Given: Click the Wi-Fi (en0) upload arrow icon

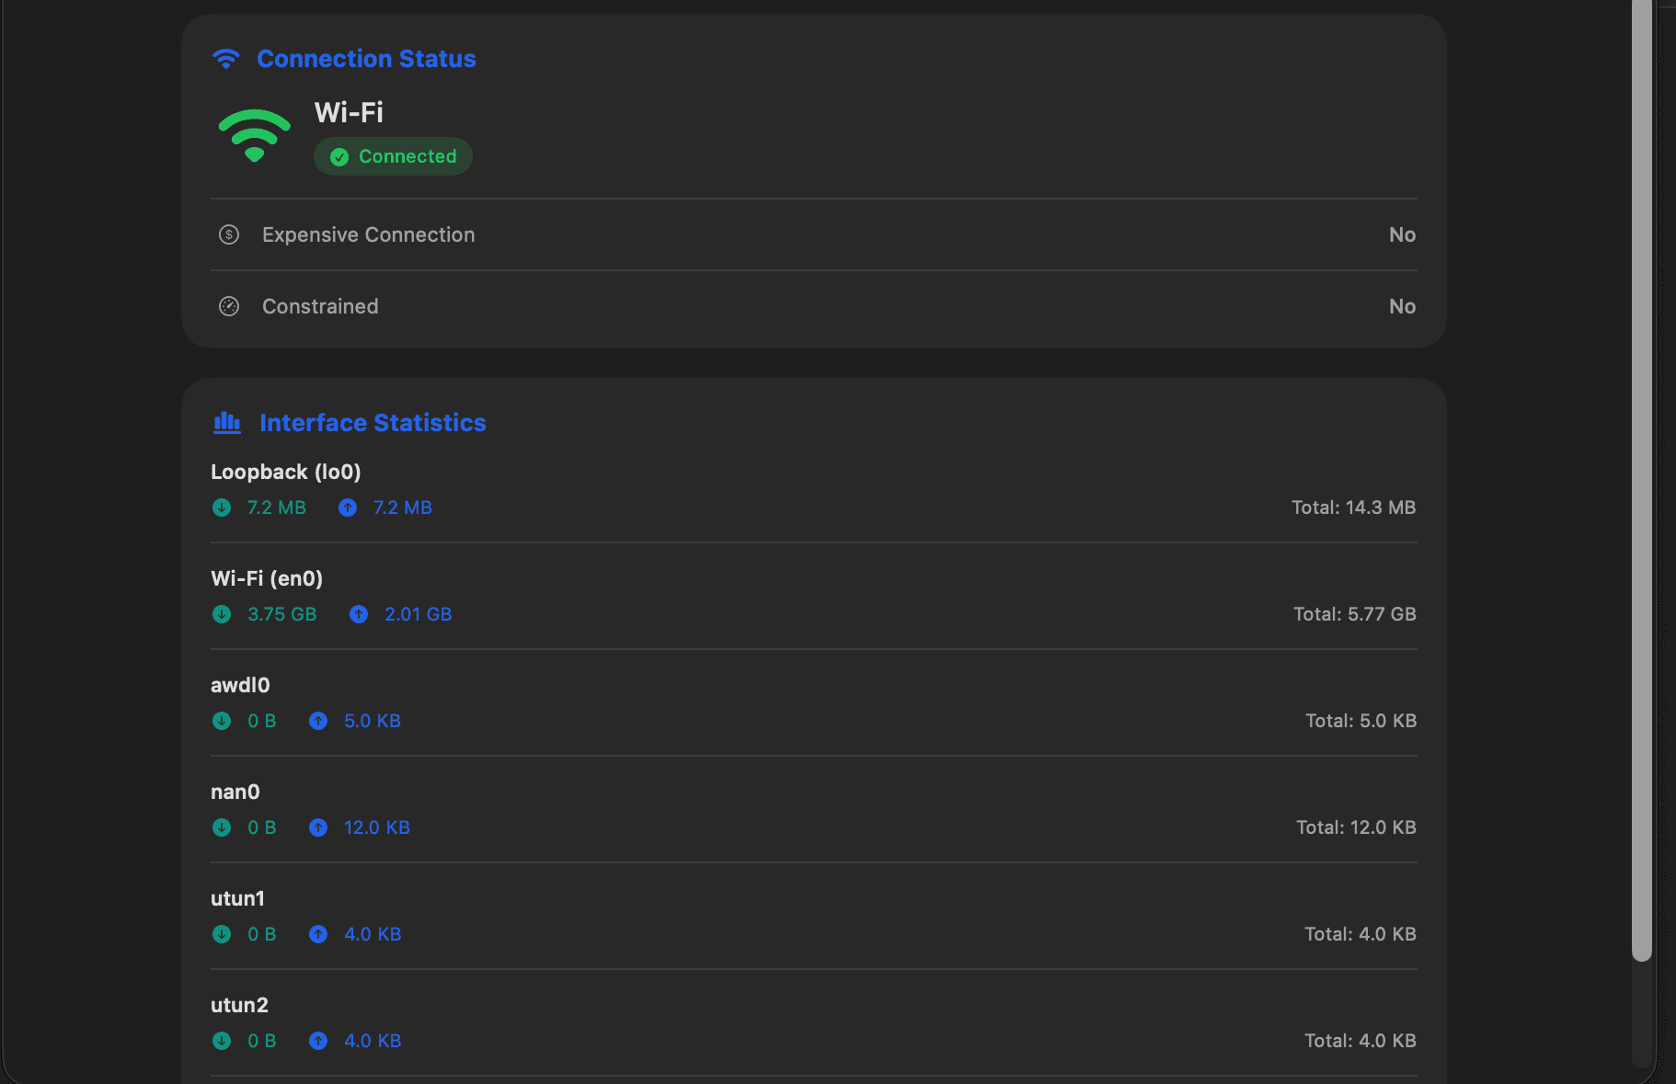Looking at the screenshot, I should 359,614.
